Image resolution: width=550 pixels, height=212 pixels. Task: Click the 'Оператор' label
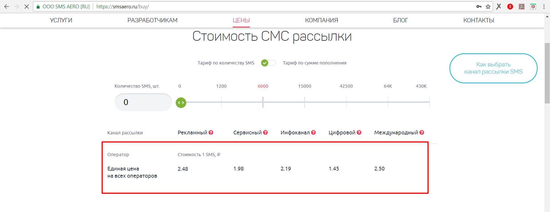pyautogui.click(x=118, y=154)
